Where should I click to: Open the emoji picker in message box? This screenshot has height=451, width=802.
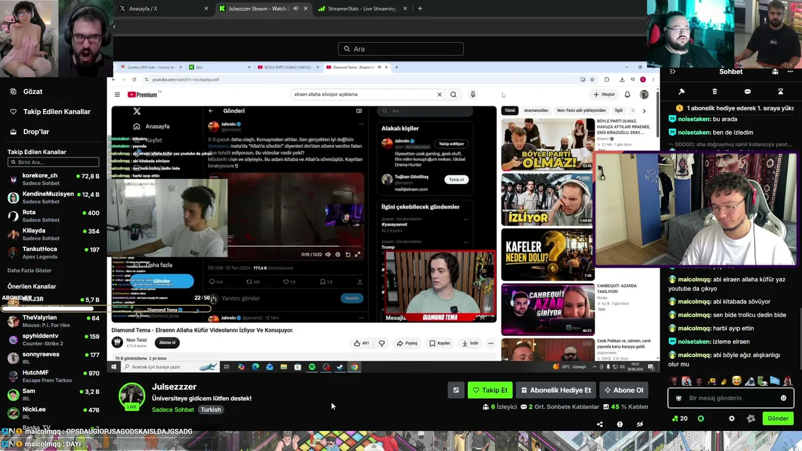783,398
